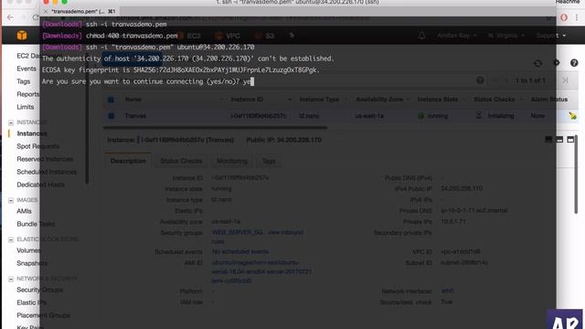Viewport: 585px width, 329px height.
Task: Open Placement Groups in the sidebar
Action: 44,315
